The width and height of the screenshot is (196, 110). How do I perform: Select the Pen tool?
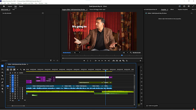[x=2, y=82]
